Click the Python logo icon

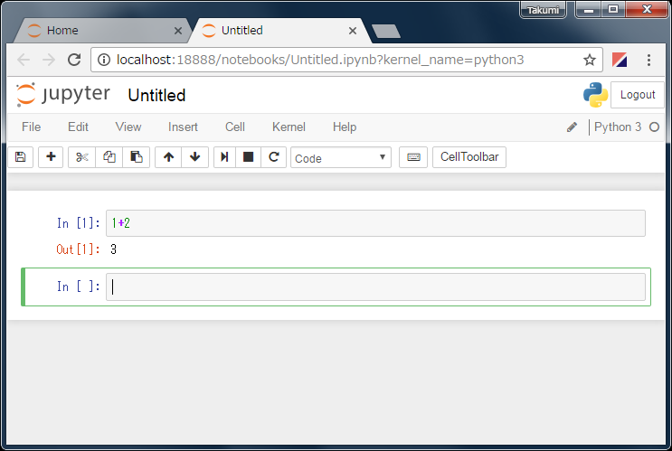click(x=595, y=95)
